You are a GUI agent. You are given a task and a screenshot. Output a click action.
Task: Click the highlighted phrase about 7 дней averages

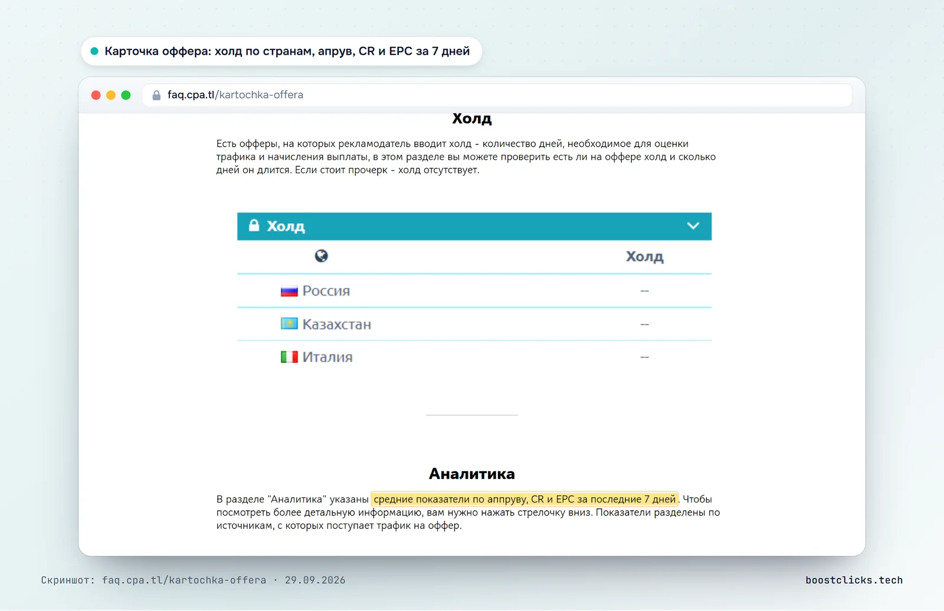[525, 499]
